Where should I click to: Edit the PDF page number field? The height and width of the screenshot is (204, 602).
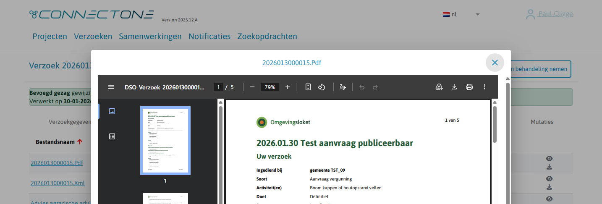pos(218,87)
